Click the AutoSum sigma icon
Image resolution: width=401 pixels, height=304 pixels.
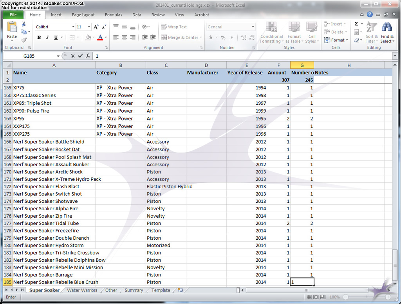356,24
